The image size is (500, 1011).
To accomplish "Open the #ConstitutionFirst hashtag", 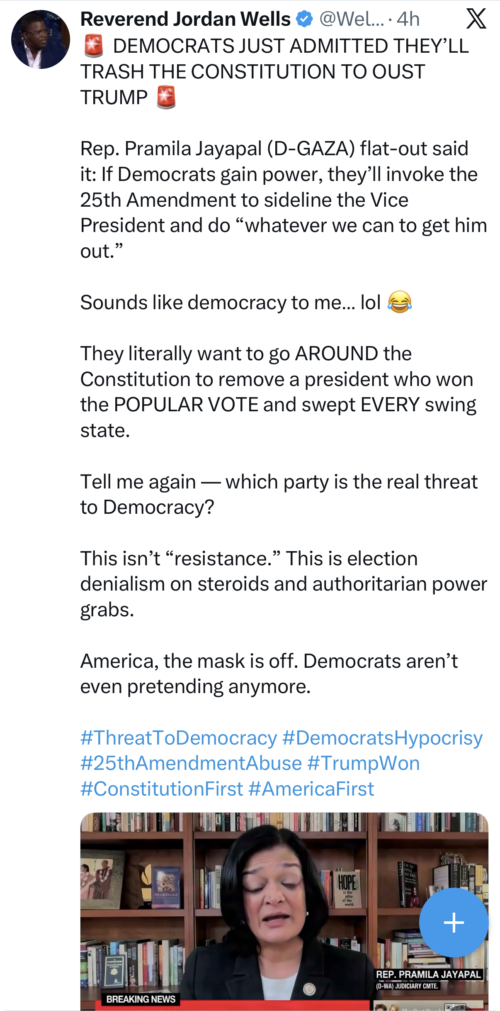I will [x=162, y=789].
